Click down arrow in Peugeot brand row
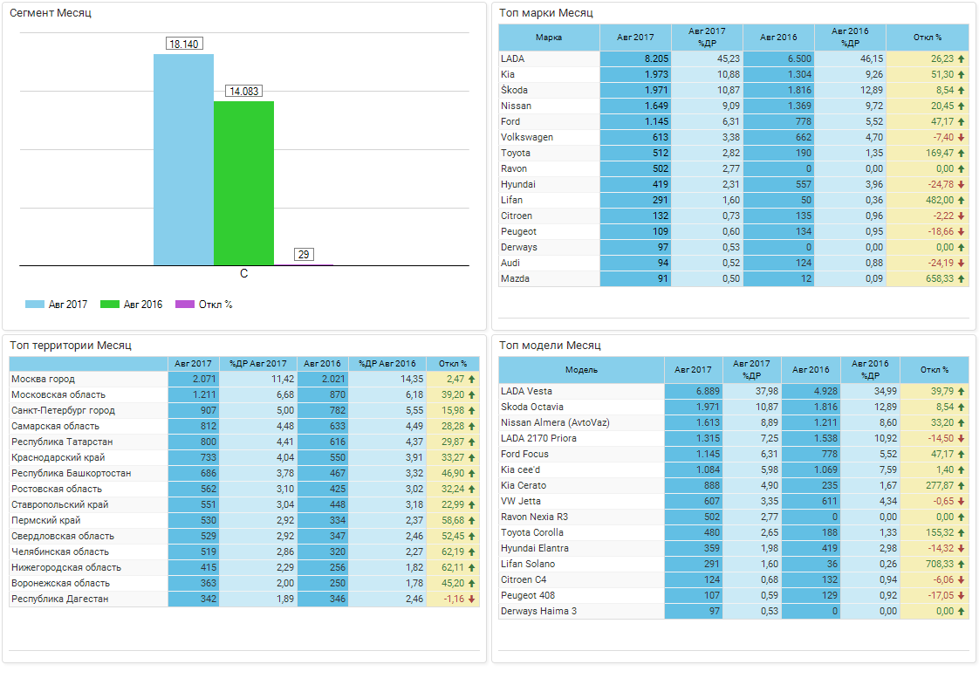The image size is (979, 692). (x=962, y=232)
